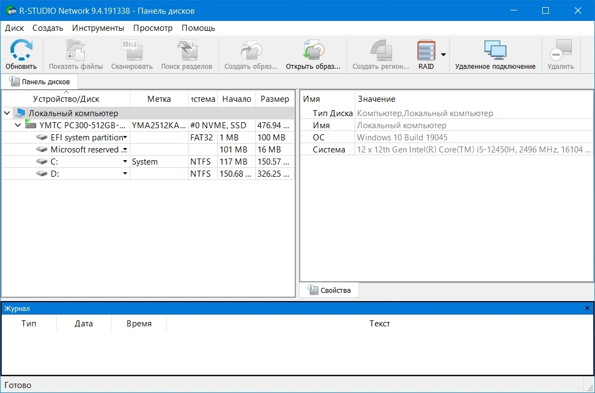The width and height of the screenshot is (595, 393).
Task: Click the 12th Gen Intel Core system value
Action: (474, 150)
